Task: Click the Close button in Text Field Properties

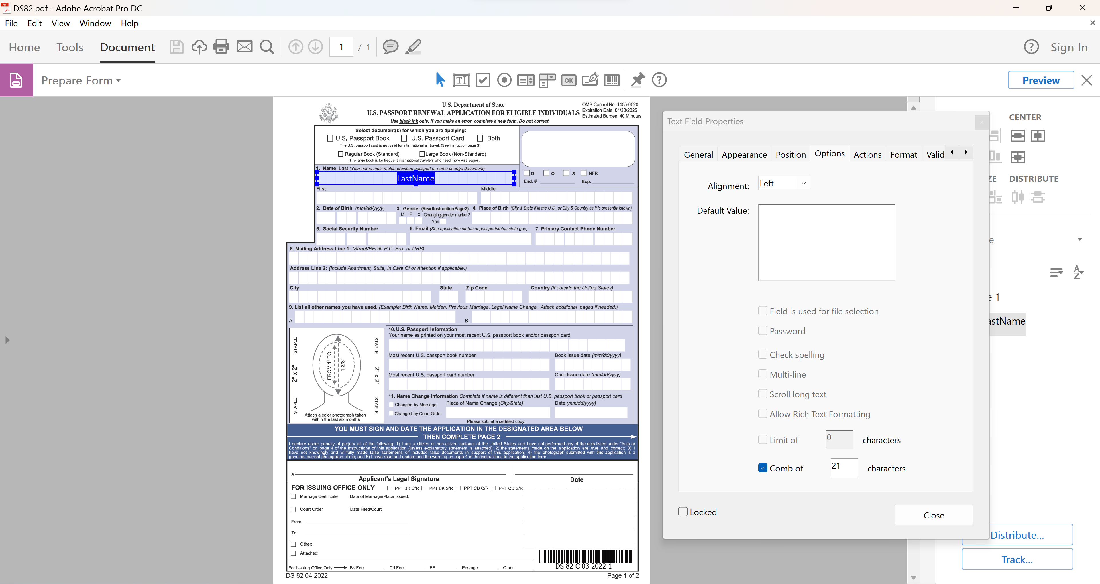Action: 934,515
